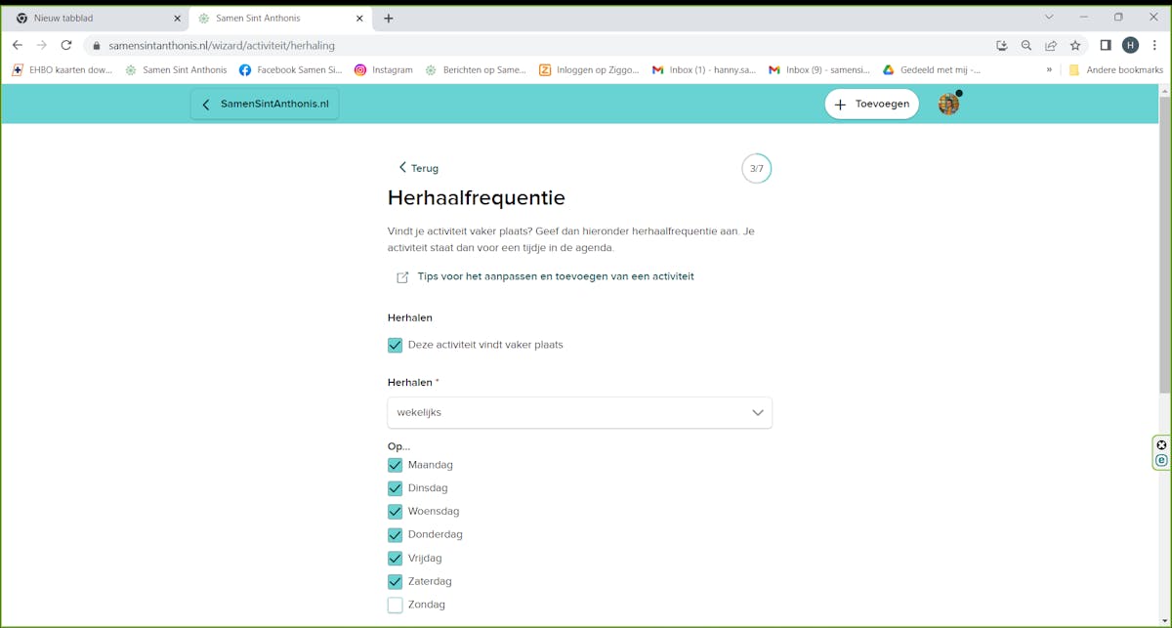Screen dimensions: 1172x628
Task: Bookmark this page with the star icon
Action: tap(1075, 45)
